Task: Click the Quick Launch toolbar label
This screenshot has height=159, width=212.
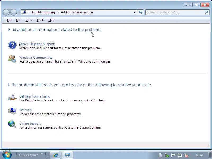Action: click(29, 155)
